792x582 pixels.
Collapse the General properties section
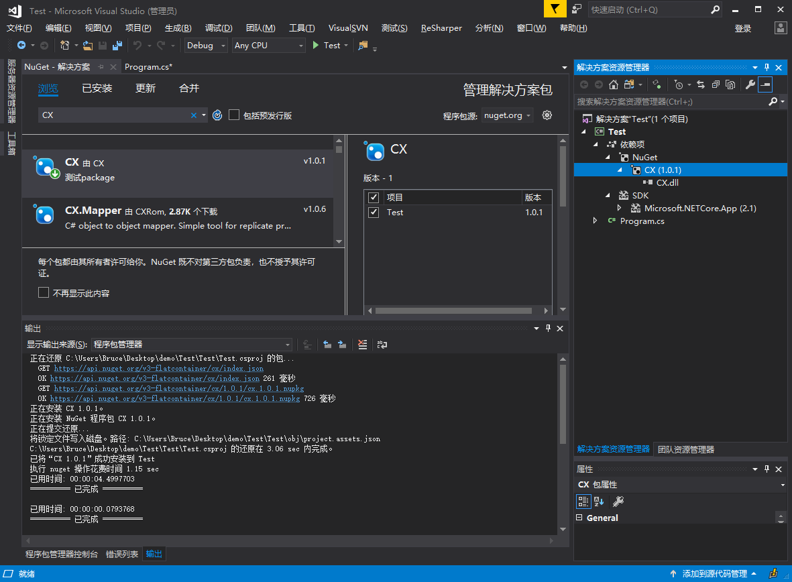(579, 518)
